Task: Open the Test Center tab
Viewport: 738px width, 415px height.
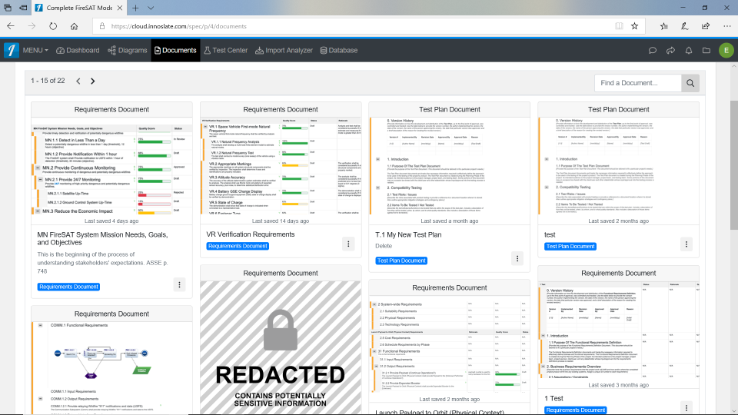Action: pos(225,51)
